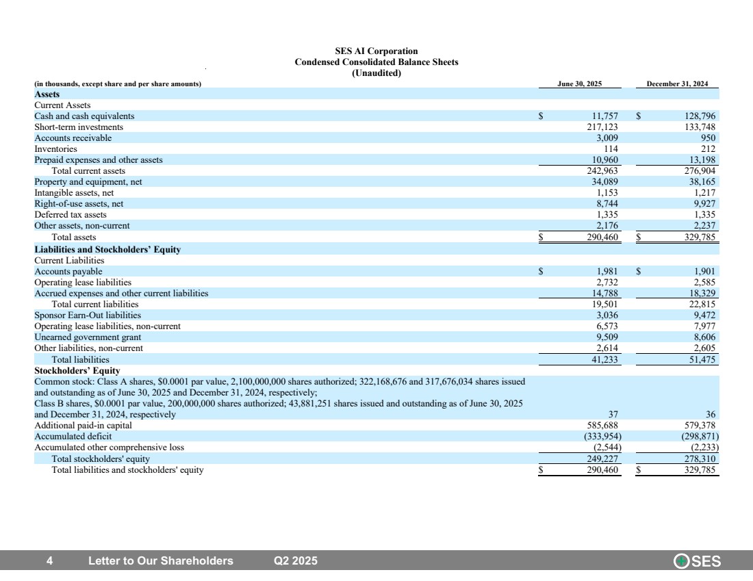This screenshot has height=581, width=753.
Task: Click the Cash and cash equivalents row label
Action: [84, 116]
